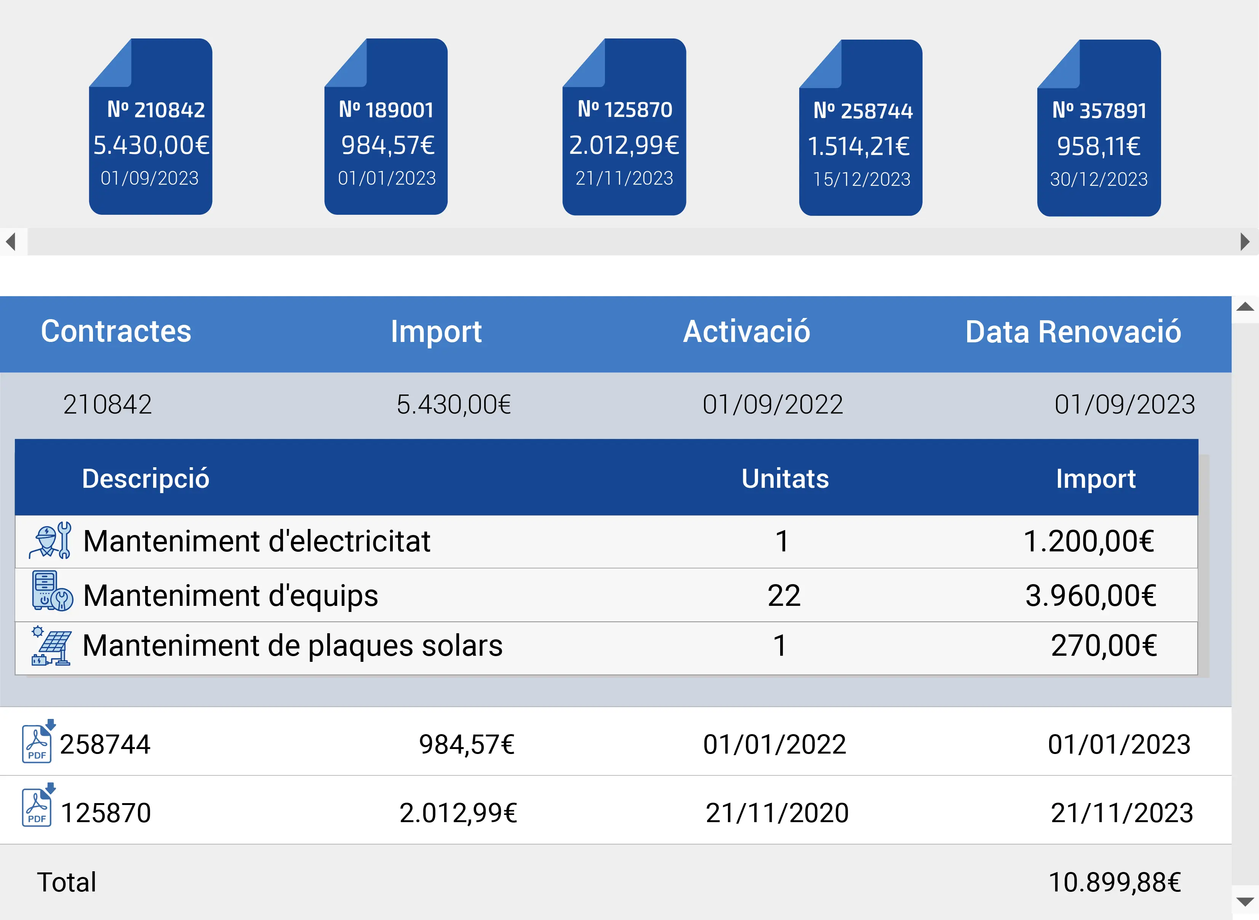1259x920 pixels.
Task: Click the 1.200,00€ import value
Action: click(1089, 541)
